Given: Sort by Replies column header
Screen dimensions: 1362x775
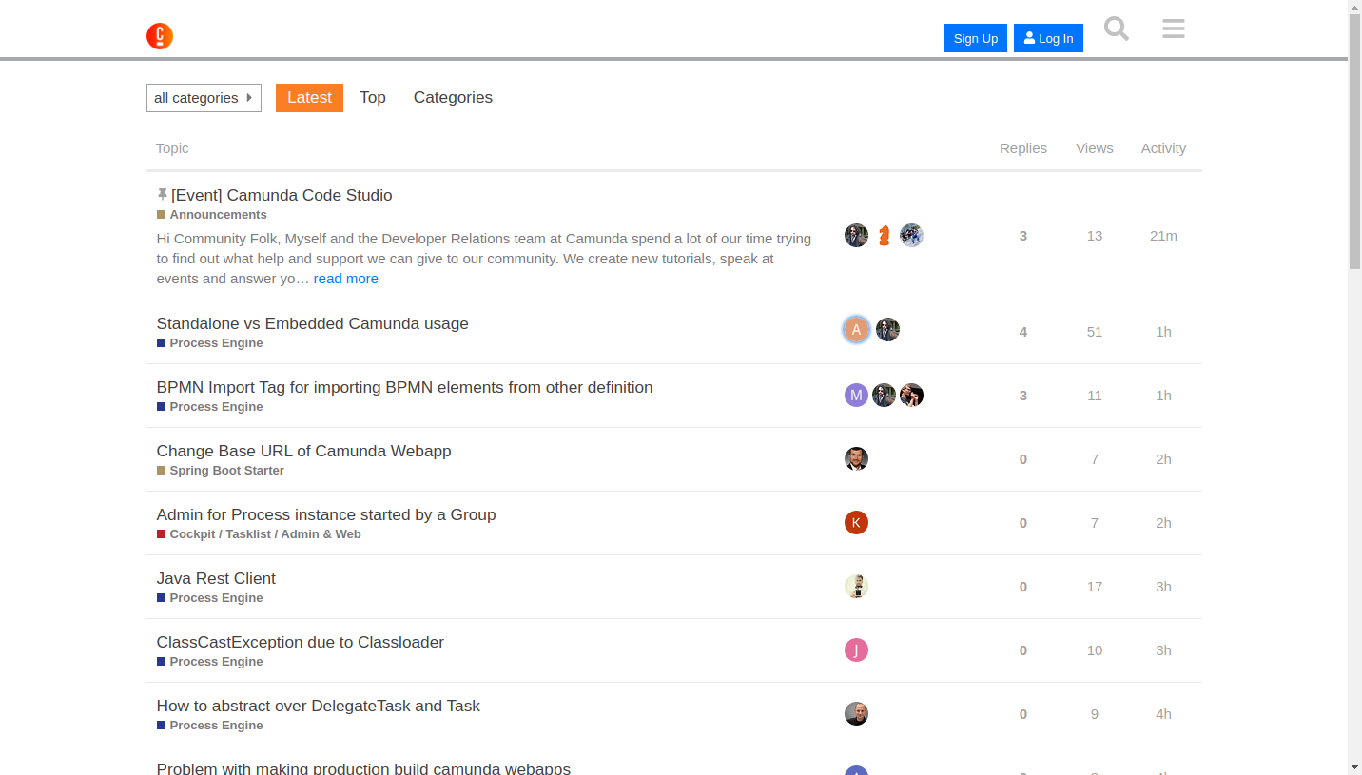Looking at the screenshot, I should click(1023, 148).
